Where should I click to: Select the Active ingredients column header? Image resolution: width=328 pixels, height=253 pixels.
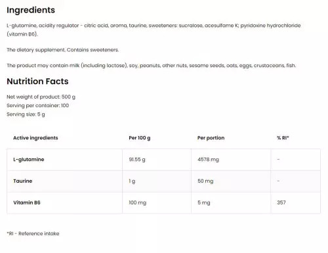[35, 138]
